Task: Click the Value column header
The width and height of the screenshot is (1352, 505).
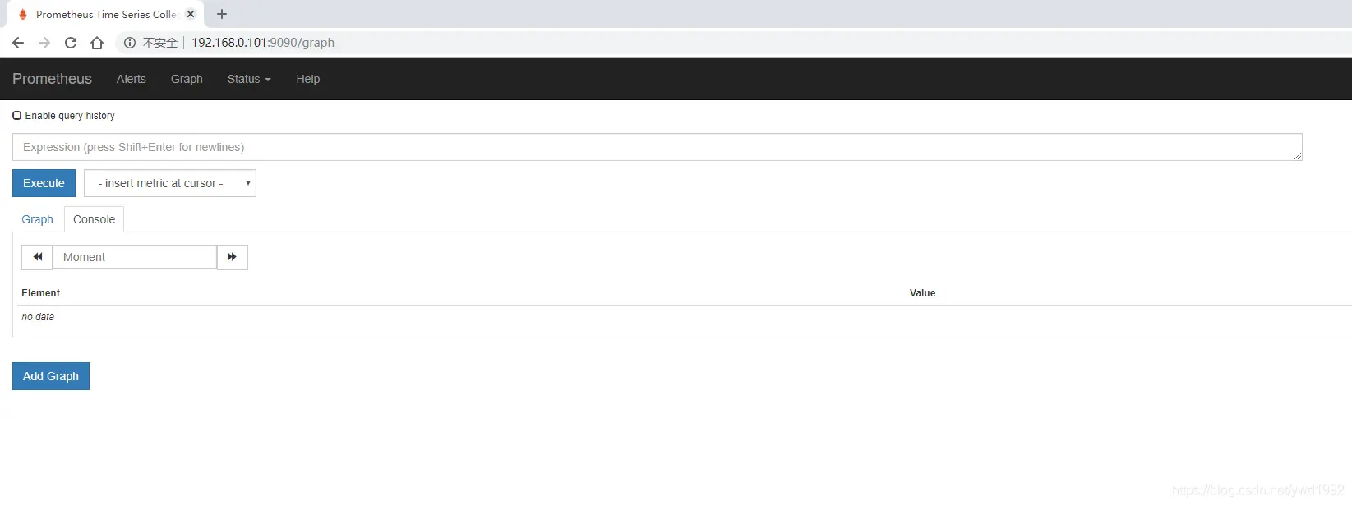Action: tap(922, 293)
